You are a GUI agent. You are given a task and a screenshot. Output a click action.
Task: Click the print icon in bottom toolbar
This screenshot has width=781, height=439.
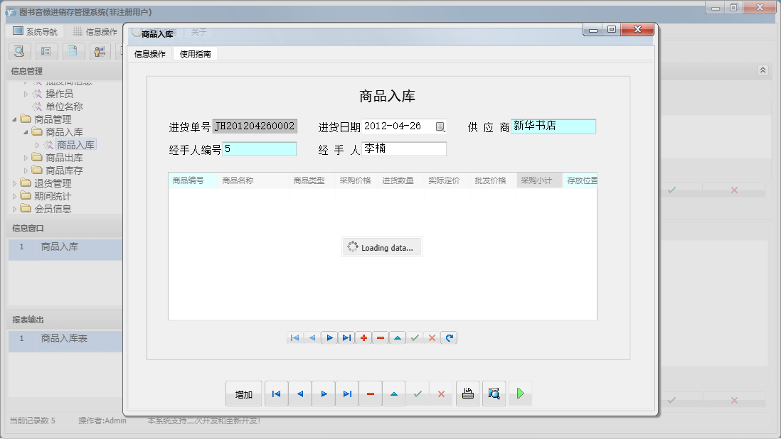tap(468, 394)
